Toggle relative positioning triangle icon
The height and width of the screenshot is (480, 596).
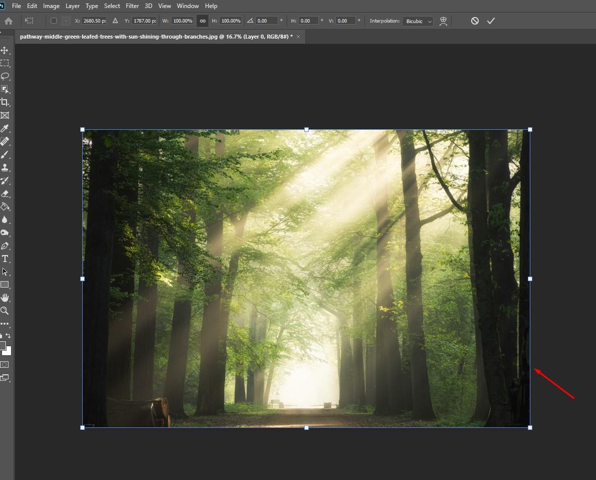click(x=115, y=21)
